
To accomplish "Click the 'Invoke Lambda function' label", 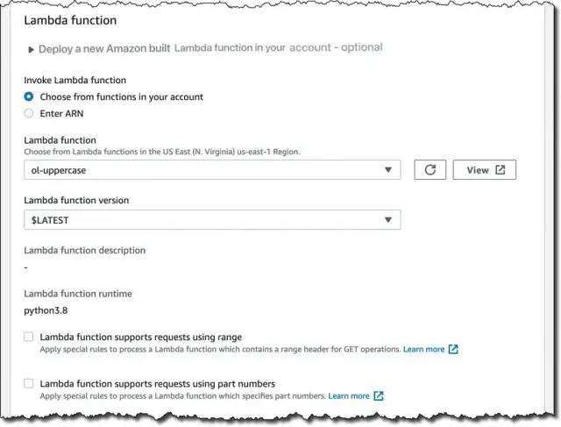I will 75,80.
